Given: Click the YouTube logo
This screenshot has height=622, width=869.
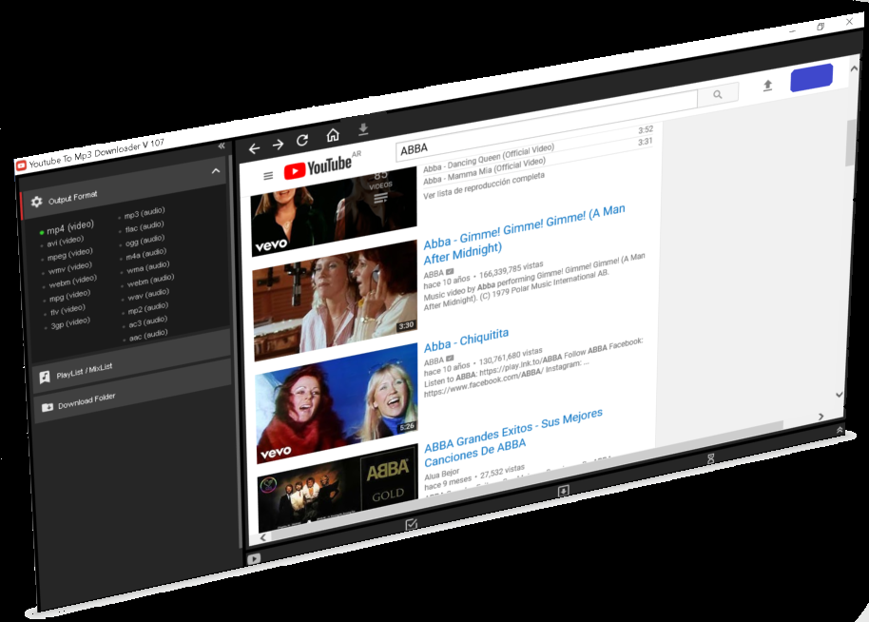Looking at the screenshot, I should click(x=319, y=166).
